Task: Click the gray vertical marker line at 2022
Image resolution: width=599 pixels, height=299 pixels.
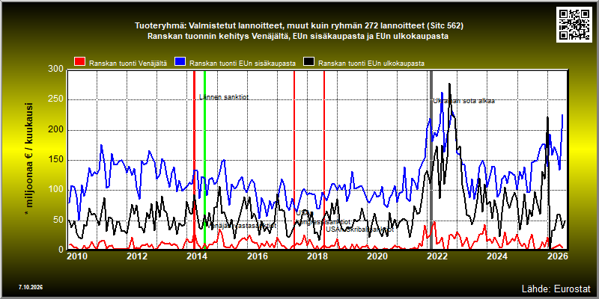Action: tap(431, 160)
